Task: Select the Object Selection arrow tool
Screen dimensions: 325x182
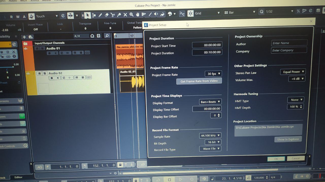Action: coord(87,15)
